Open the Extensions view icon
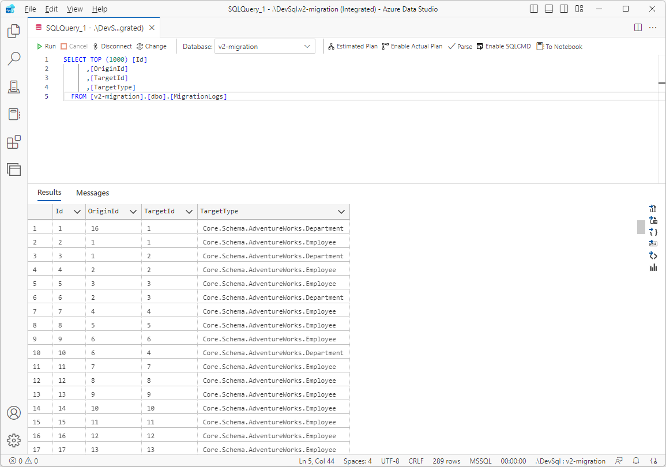This screenshot has width=666, height=467. pos(14,142)
